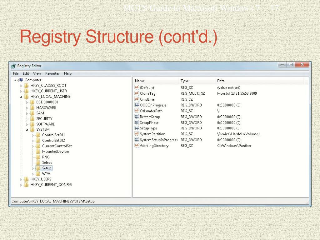Expand the Setup key arrow
The height and width of the screenshot is (240, 320).
click(x=33, y=168)
